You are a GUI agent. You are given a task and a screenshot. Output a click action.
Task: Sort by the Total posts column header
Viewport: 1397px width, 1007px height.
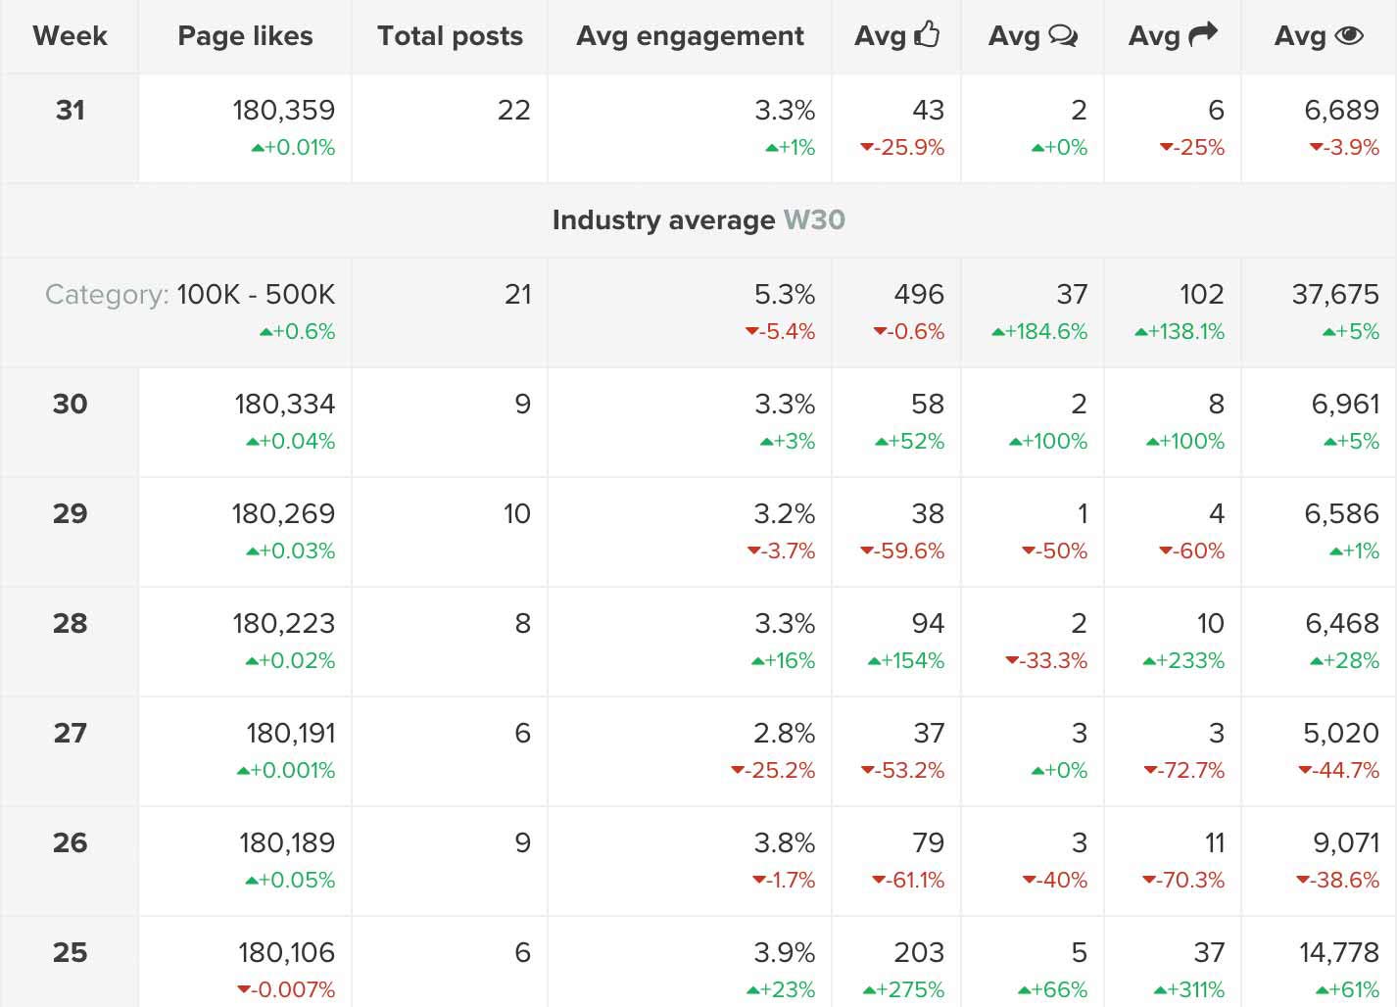450,36
